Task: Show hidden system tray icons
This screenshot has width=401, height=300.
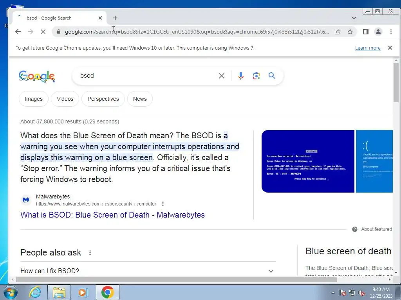Action: [333, 293]
